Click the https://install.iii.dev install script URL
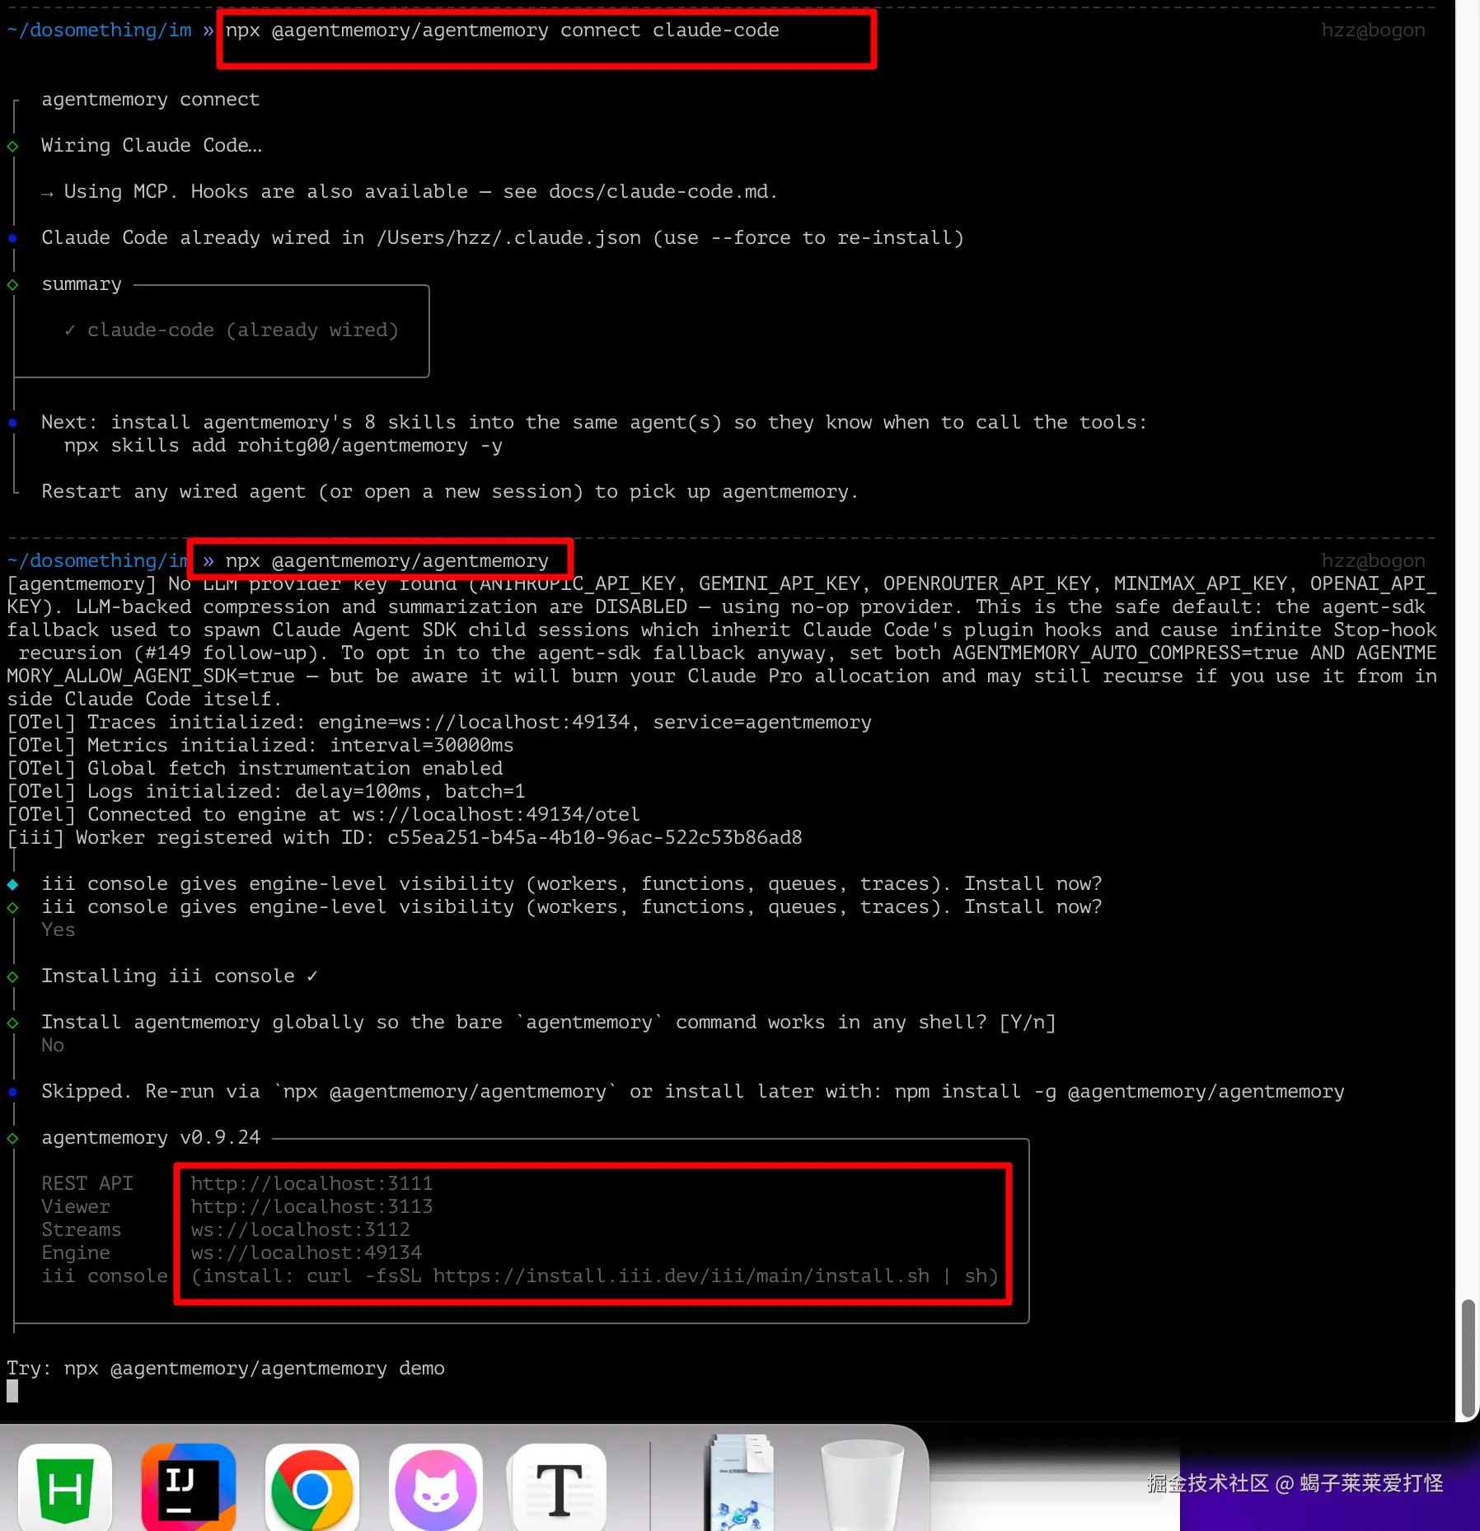1480x1531 pixels. (x=681, y=1276)
